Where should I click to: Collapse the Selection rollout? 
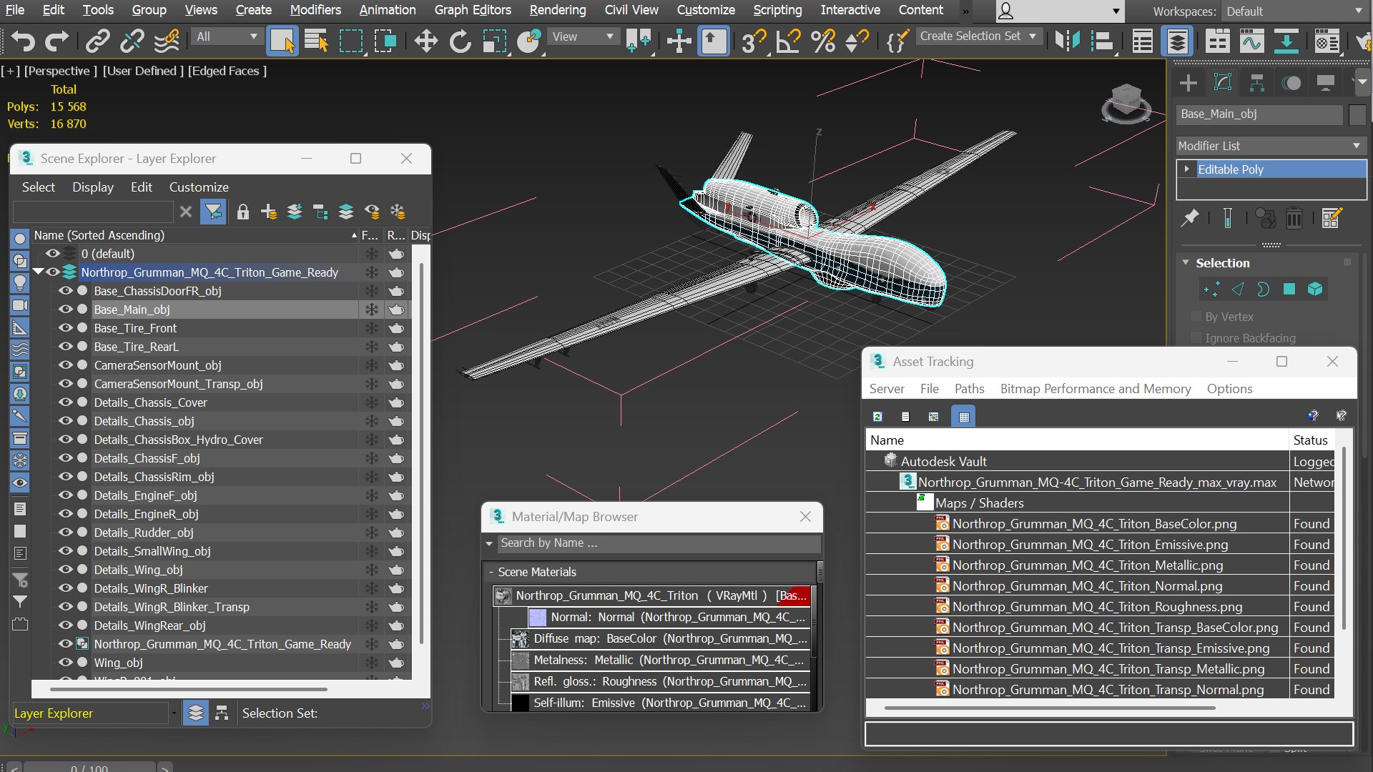(1186, 263)
